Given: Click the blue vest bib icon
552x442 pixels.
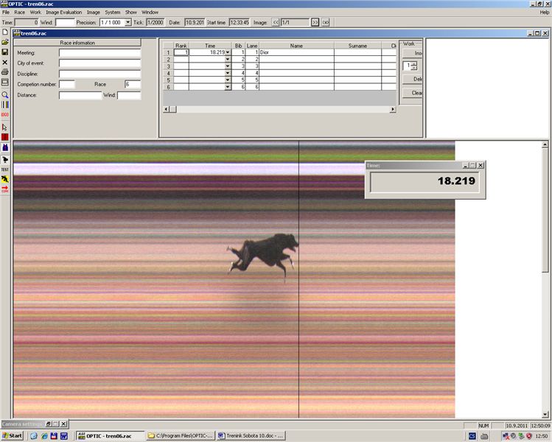Looking at the screenshot, I should 5,147.
